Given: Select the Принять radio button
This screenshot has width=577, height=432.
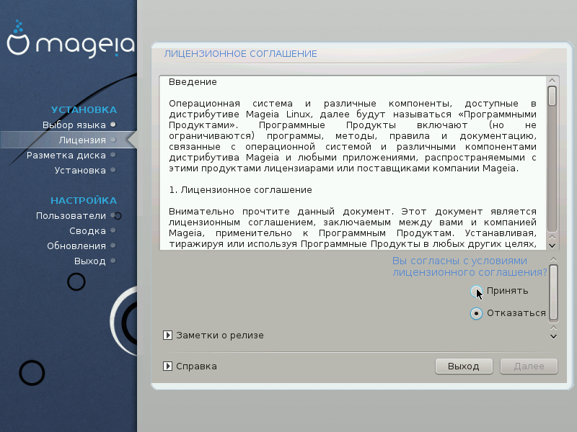Looking at the screenshot, I should tap(476, 292).
